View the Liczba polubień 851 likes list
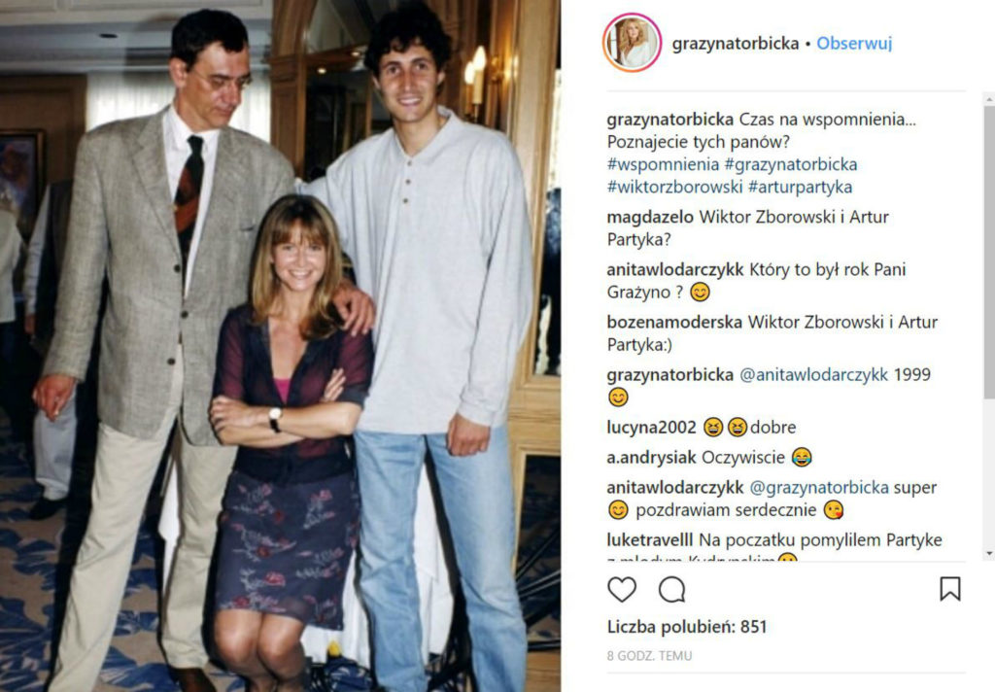This screenshot has height=692, width=995. 687,627
